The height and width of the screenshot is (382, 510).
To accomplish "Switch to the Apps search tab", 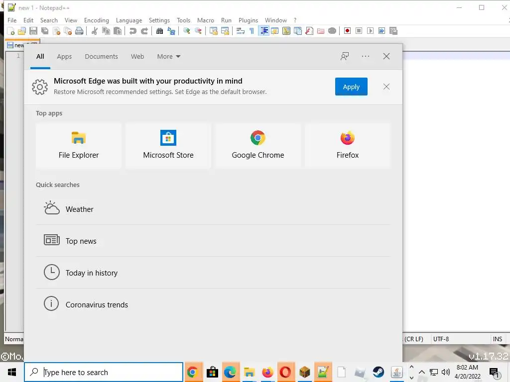I will point(64,57).
